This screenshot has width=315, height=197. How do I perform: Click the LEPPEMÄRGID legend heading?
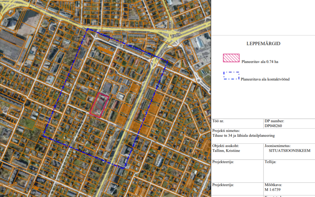263,44
